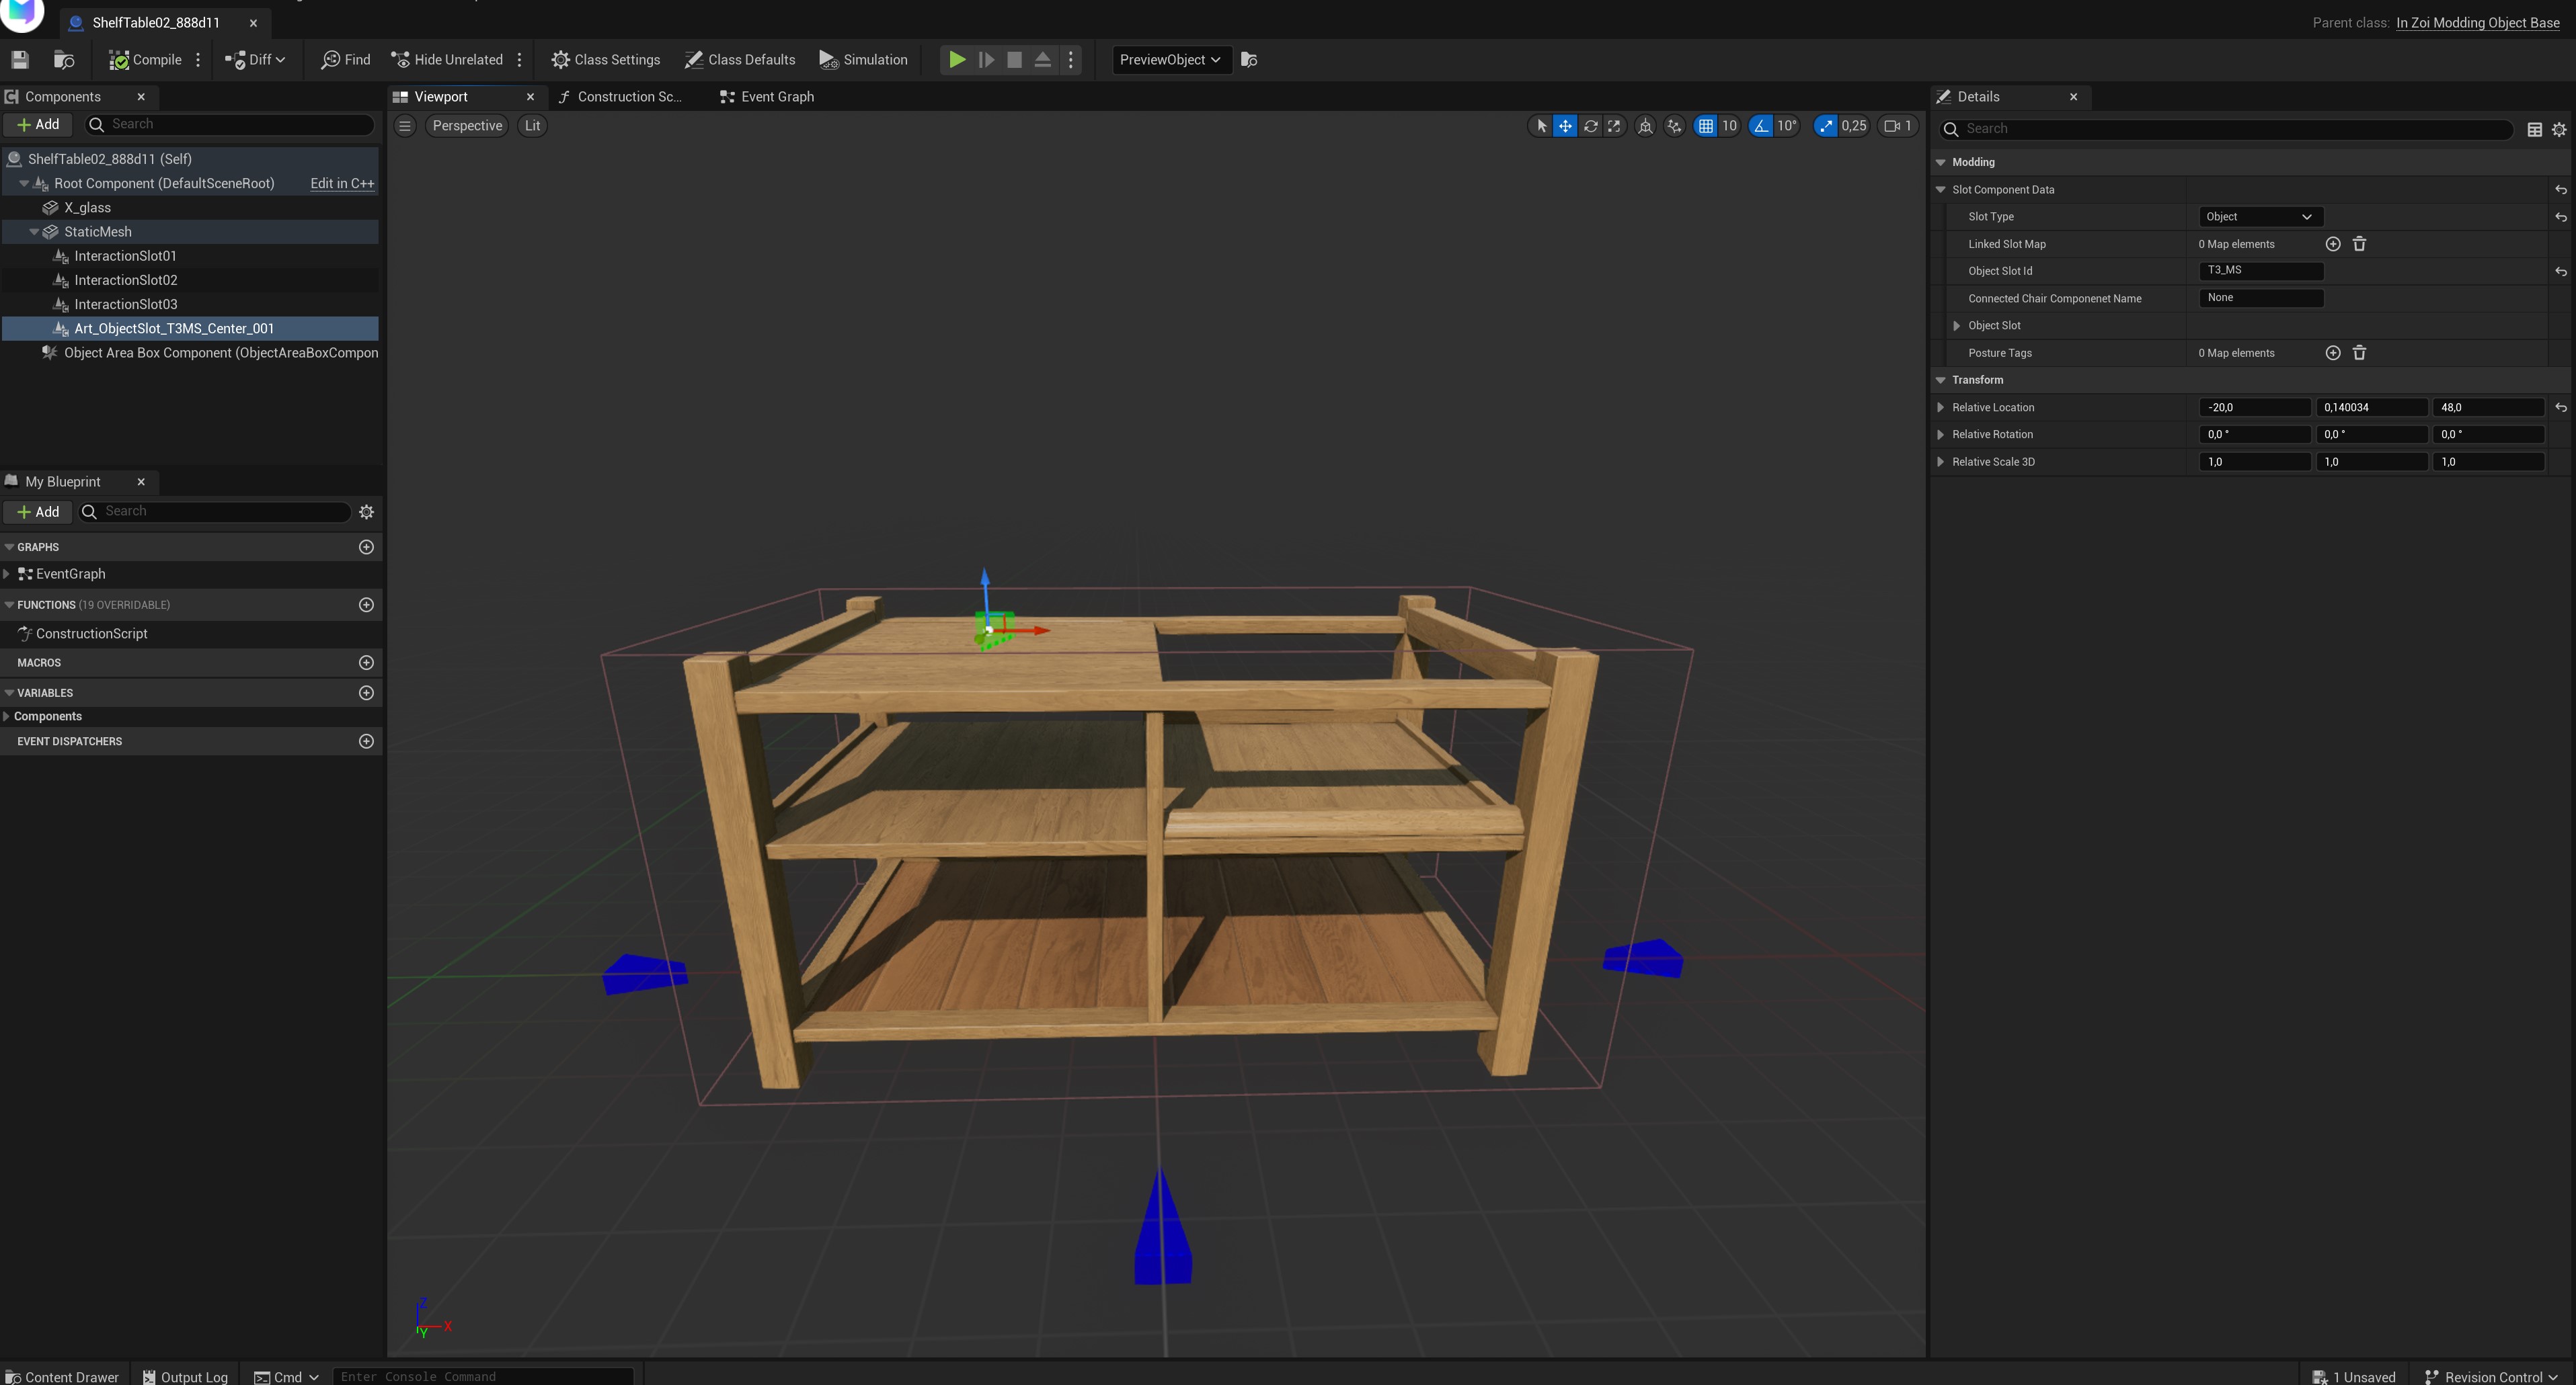Expand the Object Slot property

click(1957, 326)
